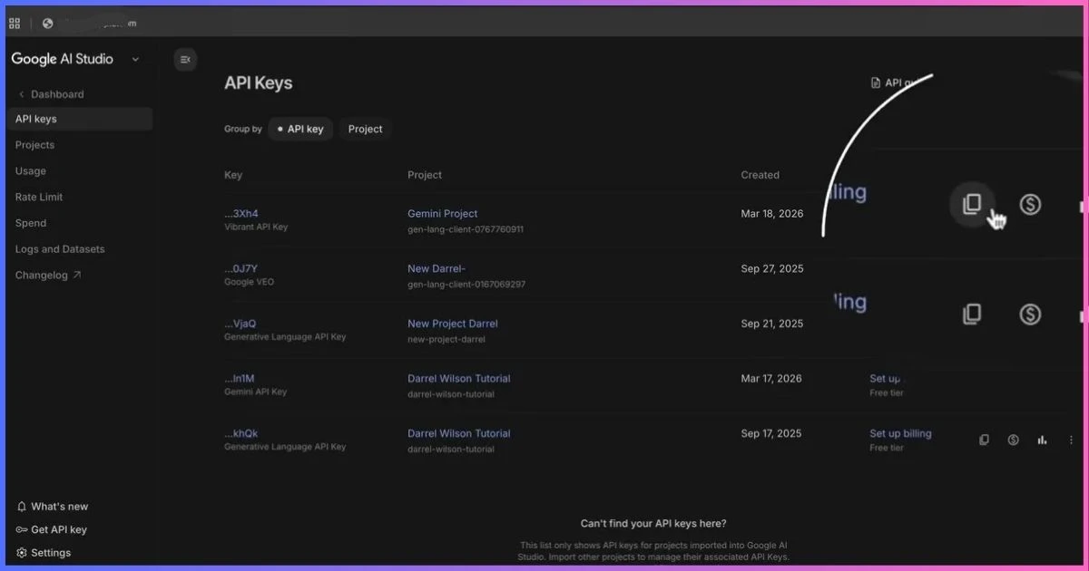
Task: Group keys by API key
Action: click(301, 129)
